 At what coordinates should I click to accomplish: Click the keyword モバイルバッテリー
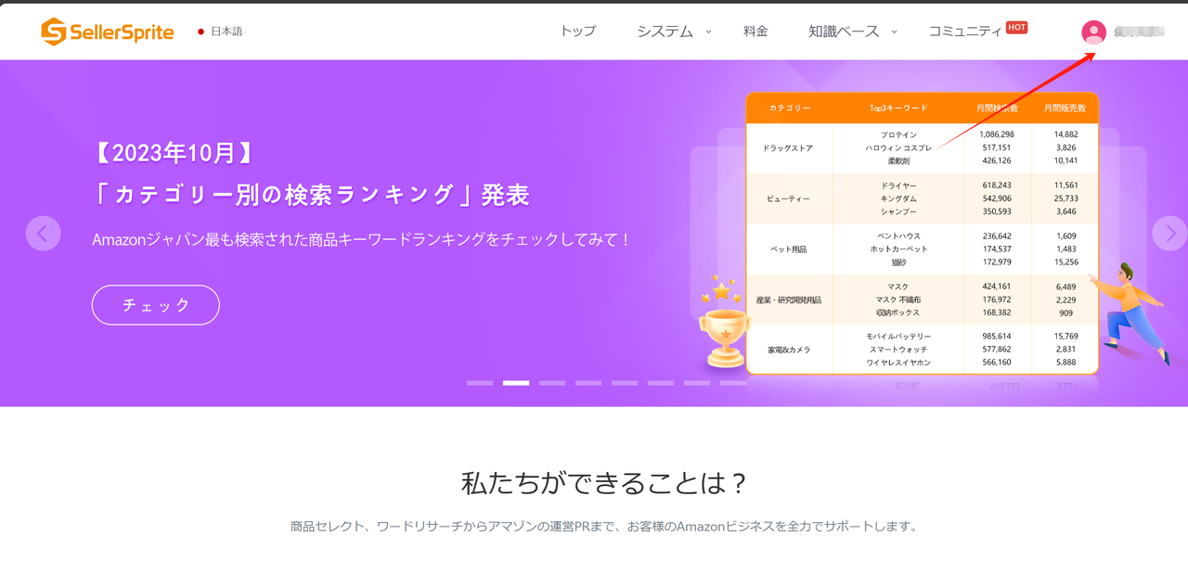tap(898, 337)
